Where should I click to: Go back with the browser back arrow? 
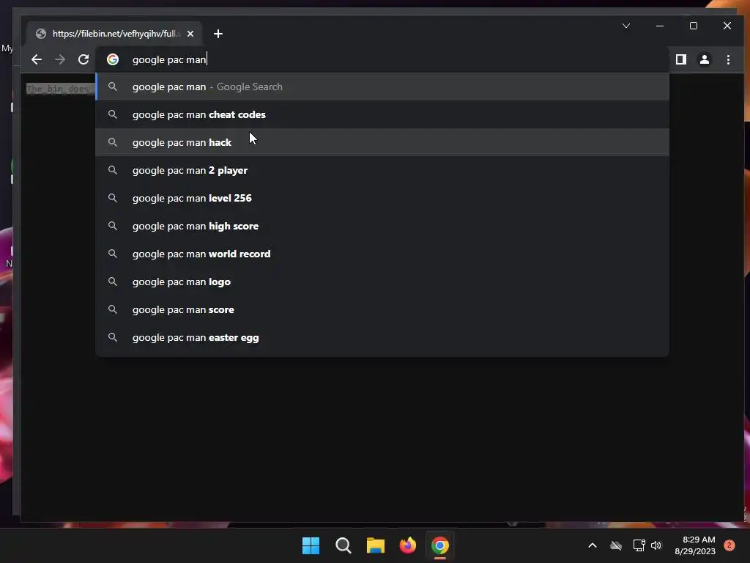[37, 59]
